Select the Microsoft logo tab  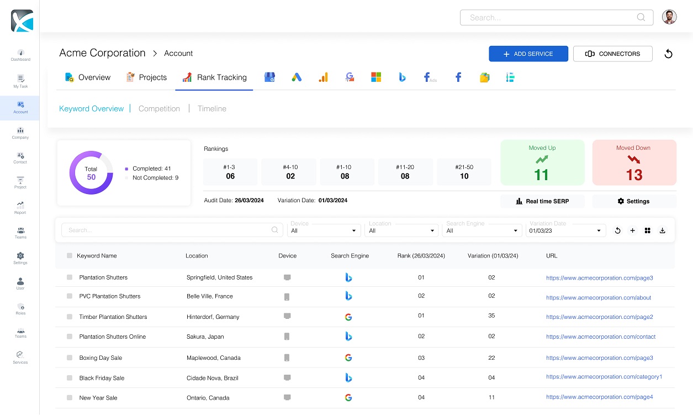[x=376, y=77]
